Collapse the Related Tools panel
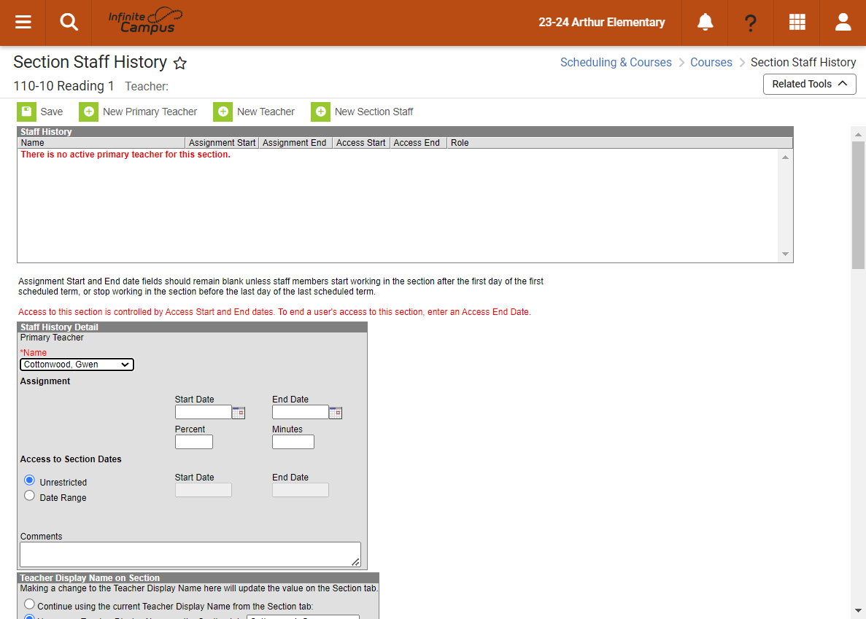The width and height of the screenshot is (866, 619). coord(809,84)
